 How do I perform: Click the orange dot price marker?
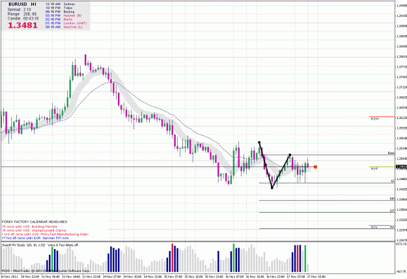pyautogui.click(x=315, y=167)
